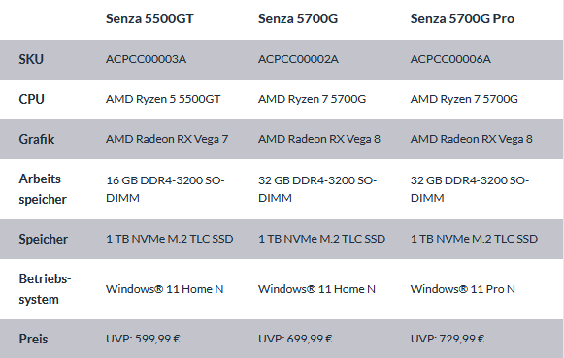Click the Senza 5500GT column header

click(149, 18)
